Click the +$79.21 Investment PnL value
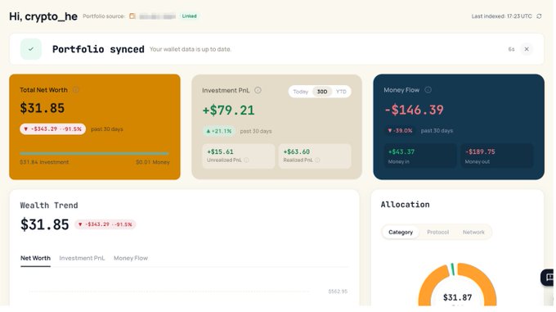Image resolution: width=556 pixels, height=312 pixels. coord(228,110)
